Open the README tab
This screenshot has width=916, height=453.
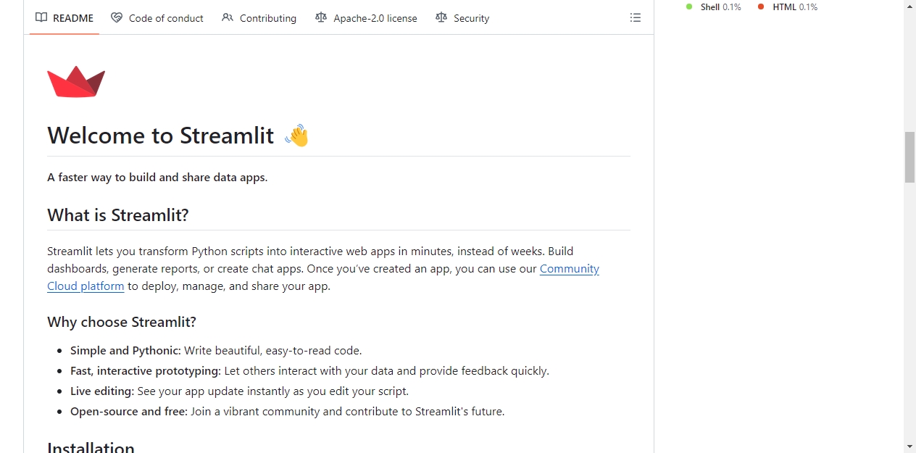click(x=64, y=18)
